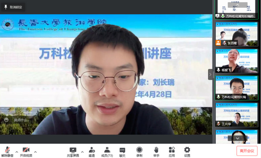
Task: Show members list 成员(73)
Action: pyautogui.click(x=107, y=152)
